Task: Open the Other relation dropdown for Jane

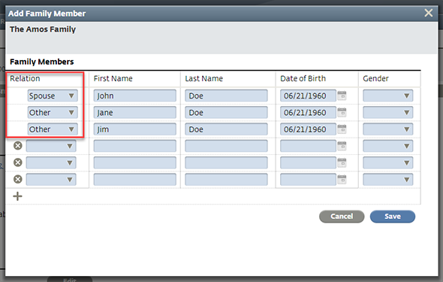Action: (x=53, y=112)
